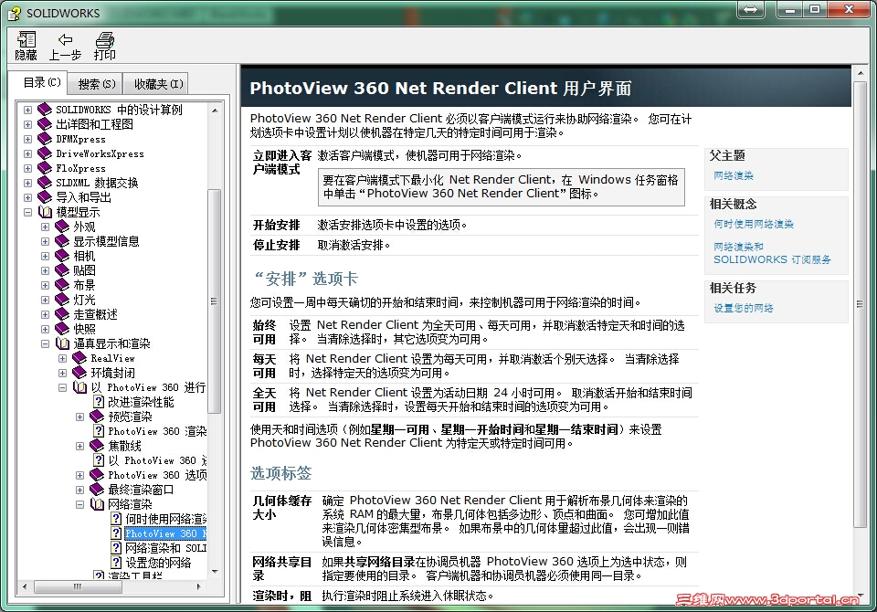Expand the 快照 tree node
Screen dimensions: 877x612
pyautogui.click(x=46, y=329)
